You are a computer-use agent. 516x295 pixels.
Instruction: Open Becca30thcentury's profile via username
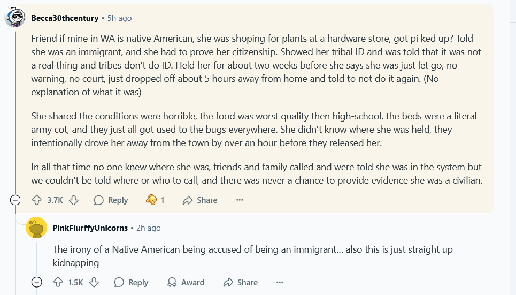65,18
